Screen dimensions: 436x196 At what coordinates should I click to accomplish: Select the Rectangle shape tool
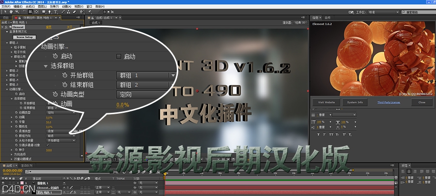coord(44,12)
